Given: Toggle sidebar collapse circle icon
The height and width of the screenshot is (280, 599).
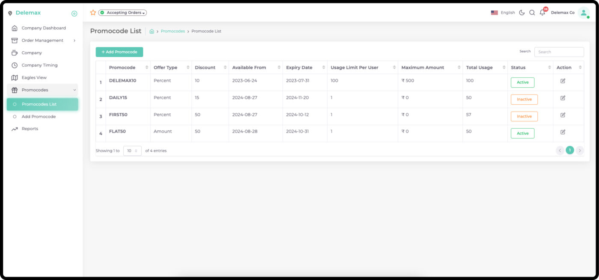Looking at the screenshot, I should [x=74, y=14].
